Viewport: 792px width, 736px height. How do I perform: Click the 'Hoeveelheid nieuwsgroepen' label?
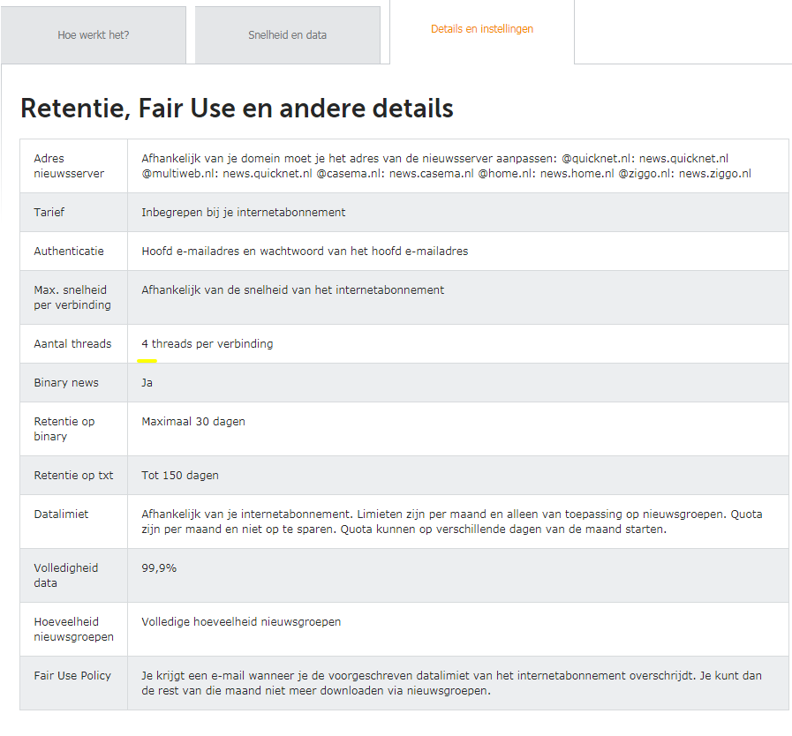[x=74, y=629]
